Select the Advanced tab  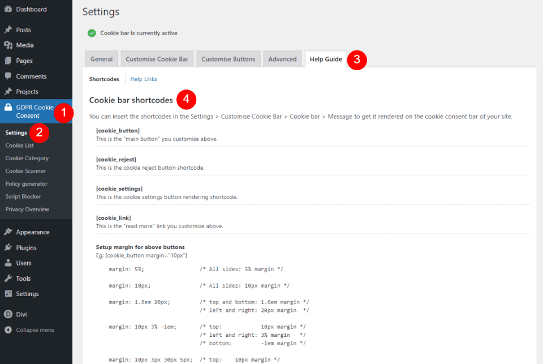tap(282, 59)
